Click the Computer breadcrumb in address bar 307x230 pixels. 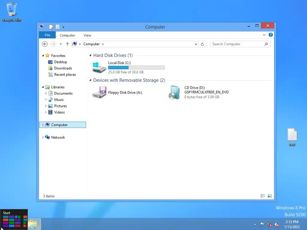point(91,44)
